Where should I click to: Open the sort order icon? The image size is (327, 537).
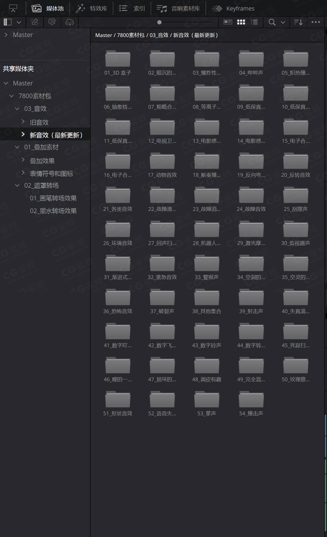298,22
